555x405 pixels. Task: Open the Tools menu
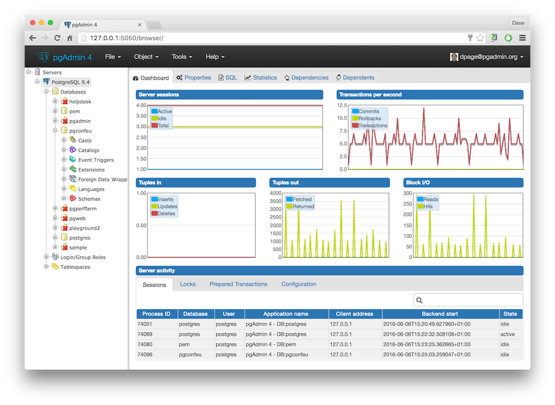pyautogui.click(x=182, y=56)
